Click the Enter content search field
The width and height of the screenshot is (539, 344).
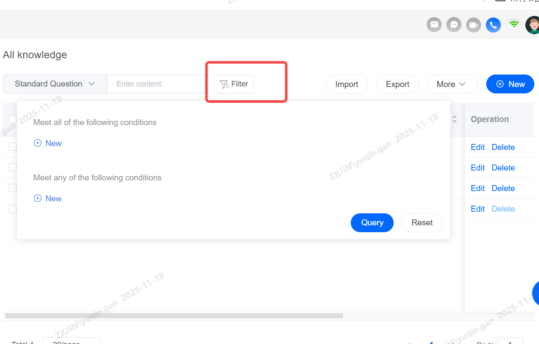(x=156, y=84)
